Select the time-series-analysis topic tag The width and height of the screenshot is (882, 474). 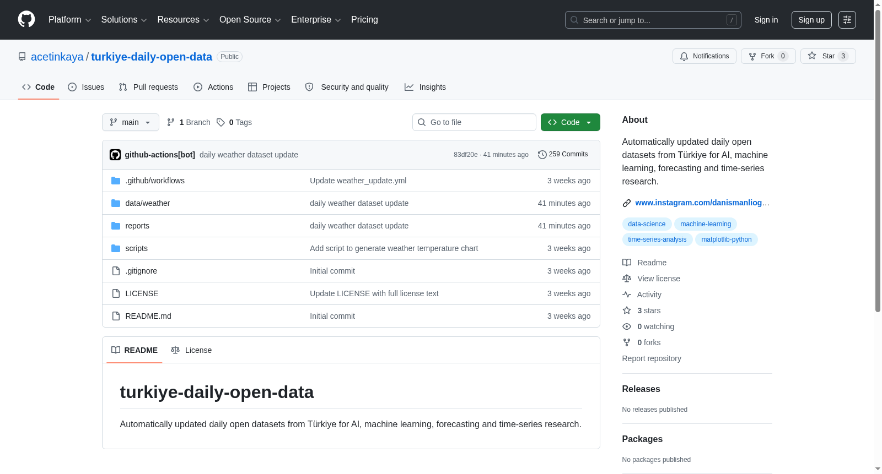coord(657,239)
